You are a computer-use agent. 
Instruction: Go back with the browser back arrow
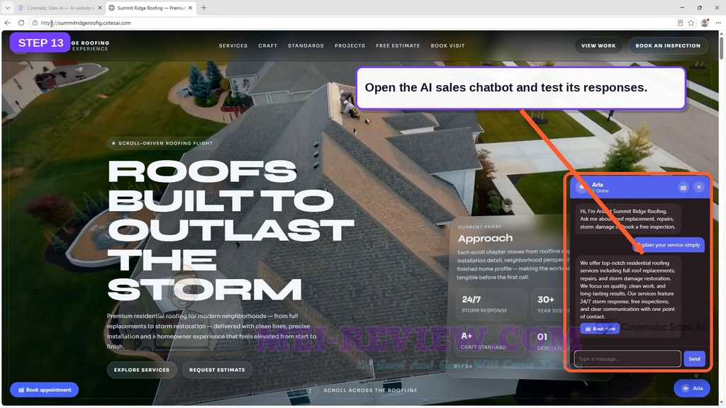tap(7, 23)
